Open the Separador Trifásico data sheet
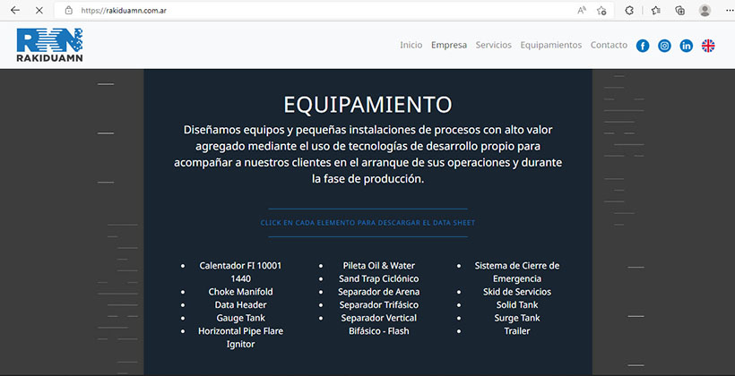Screen dimensions: 735x376 [x=378, y=305]
